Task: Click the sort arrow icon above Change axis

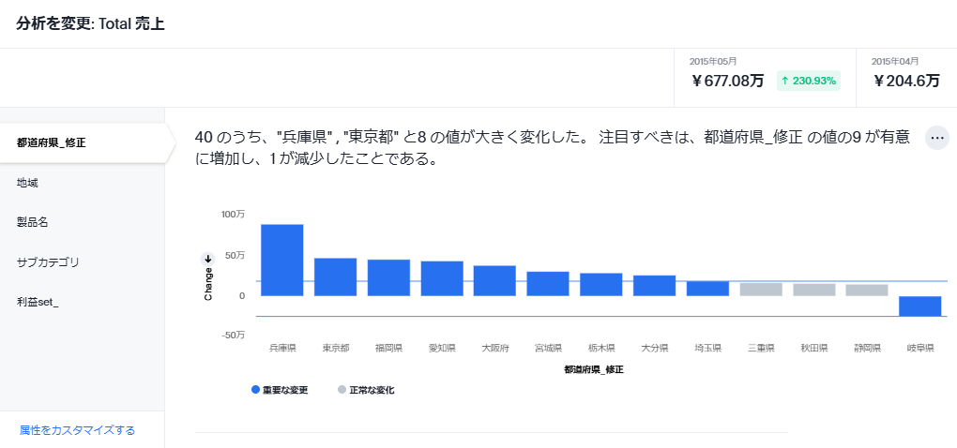Action: click(x=208, y=259)
